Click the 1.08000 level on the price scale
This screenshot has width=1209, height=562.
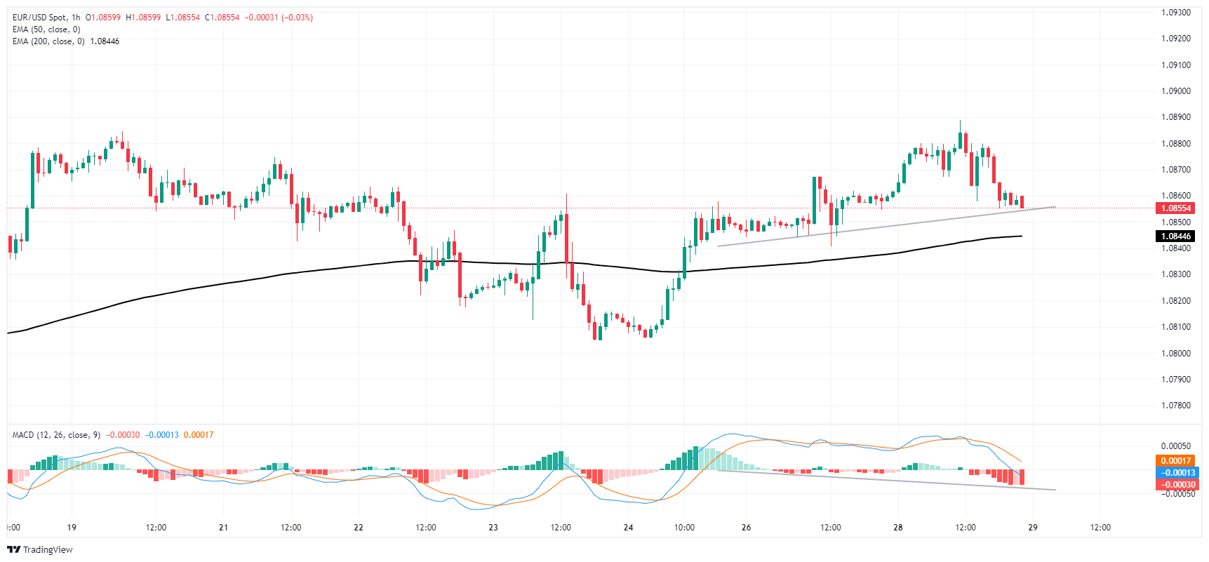pyautogui.click(x=1175, y=354)
